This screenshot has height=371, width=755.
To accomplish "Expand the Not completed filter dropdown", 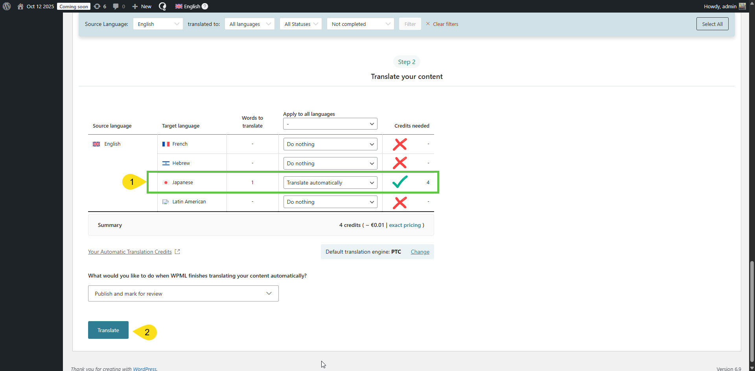I will click(x=360, y=24).
